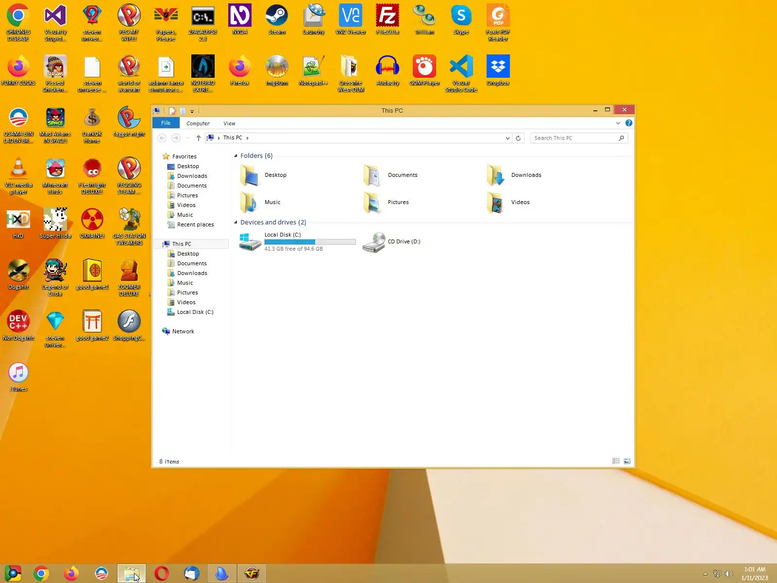Expand the Explorer ribbon chevron
The width and height of the screenshot is (777, 583).
pos(618,123)
